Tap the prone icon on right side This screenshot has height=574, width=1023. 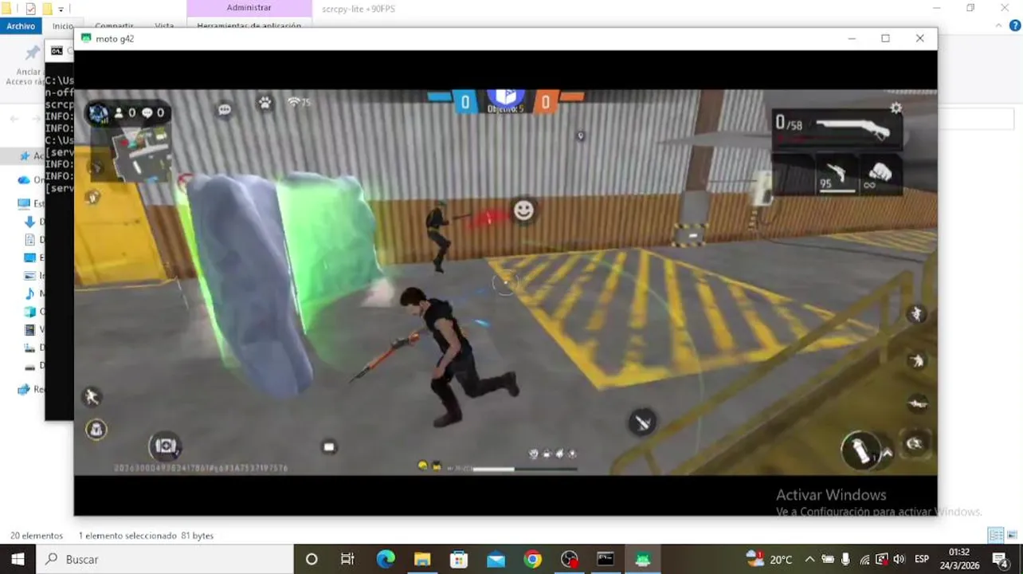pos(917,404)
